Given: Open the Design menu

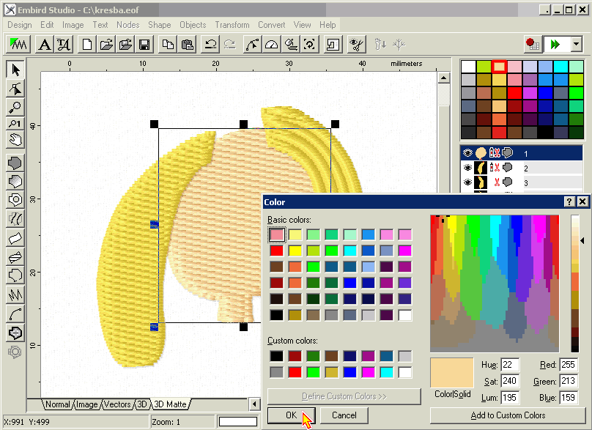Looking at the screenshot, I should (20, 25).
